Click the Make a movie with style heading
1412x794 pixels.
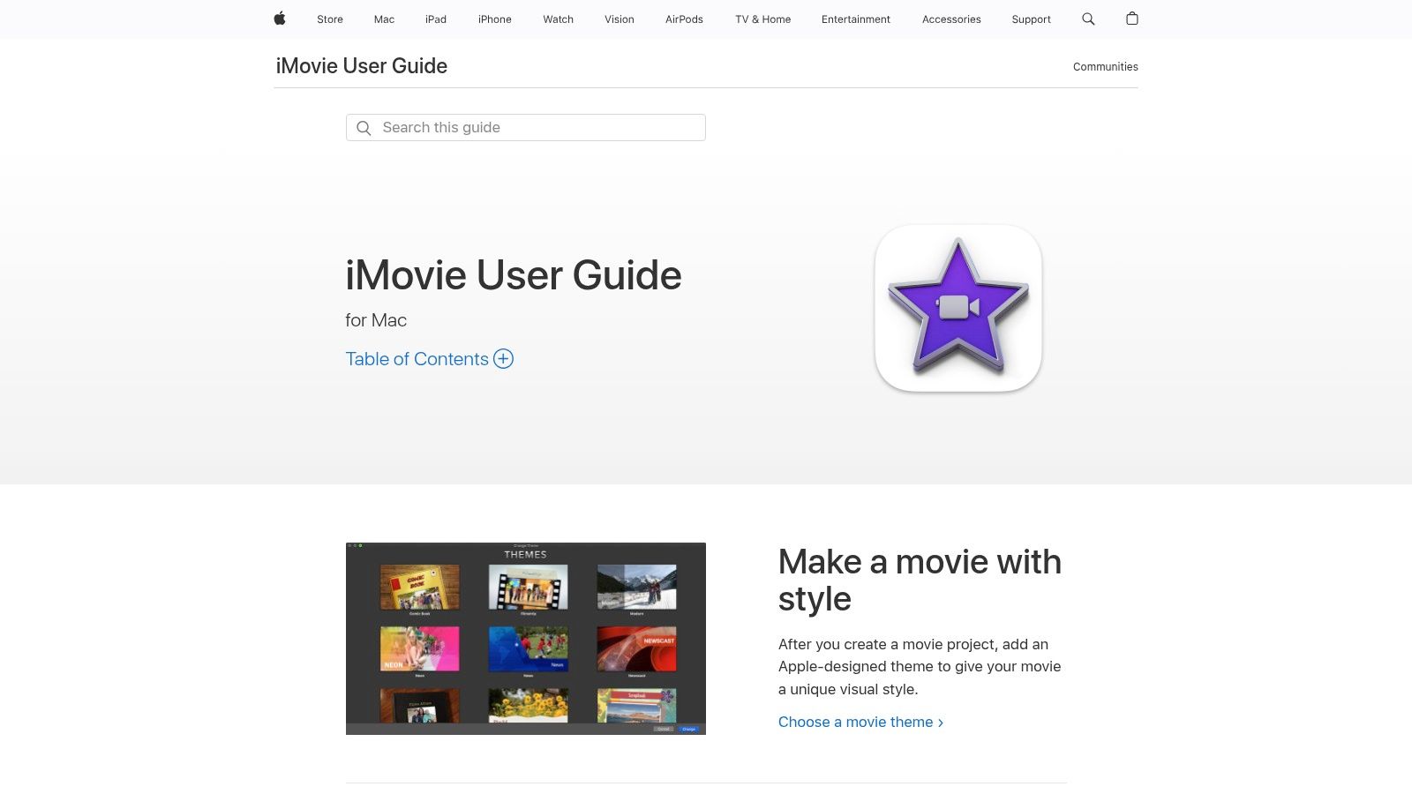(920, 581)
